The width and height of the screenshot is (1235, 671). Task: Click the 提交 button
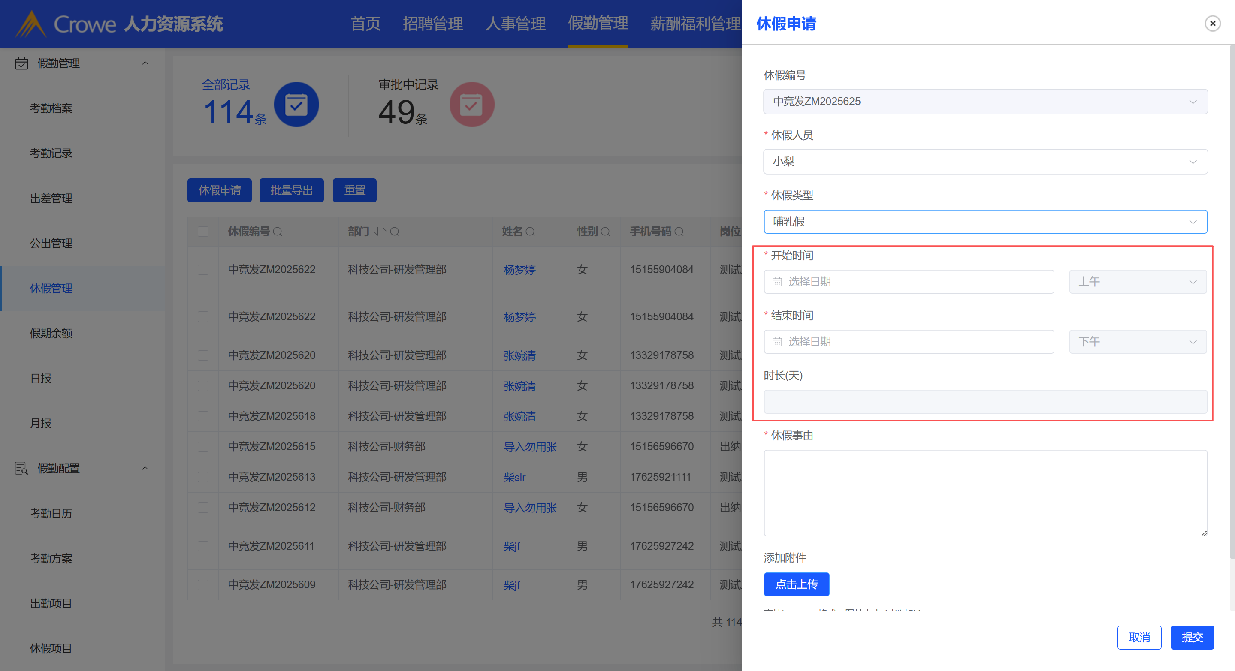pyautogui.click(x=1192, y=638)
